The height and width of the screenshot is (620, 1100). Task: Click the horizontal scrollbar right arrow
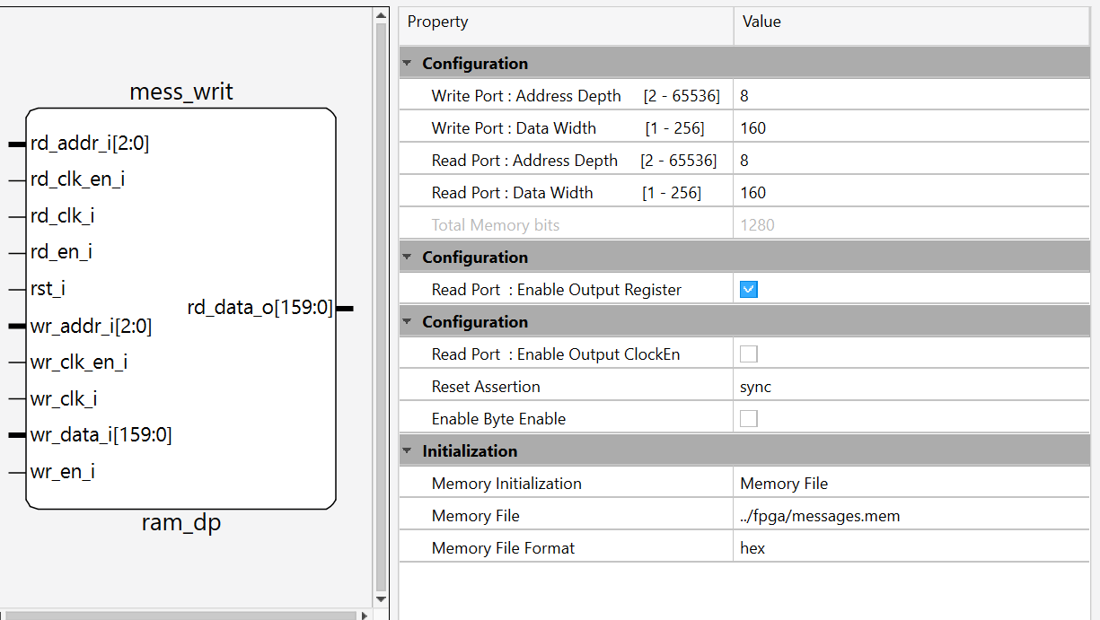364,616
